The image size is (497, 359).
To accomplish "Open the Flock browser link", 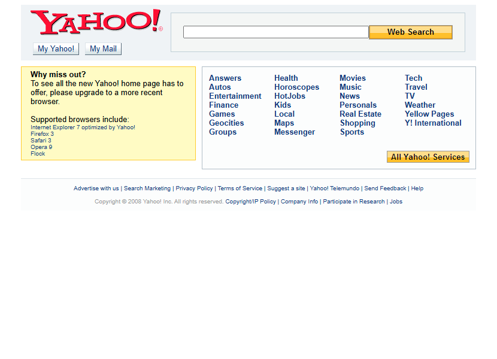I will tap(38, 154).
